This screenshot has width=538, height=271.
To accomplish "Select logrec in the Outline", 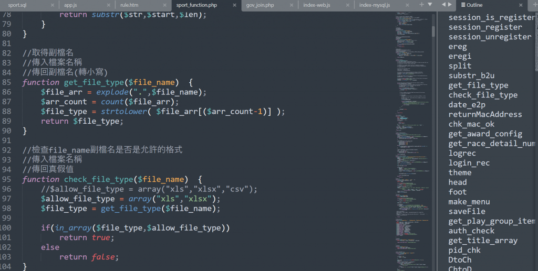I will (x=462, y=153).
